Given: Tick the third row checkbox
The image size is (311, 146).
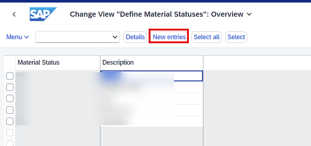Looking at the screenshot, I should pos(10,98).
